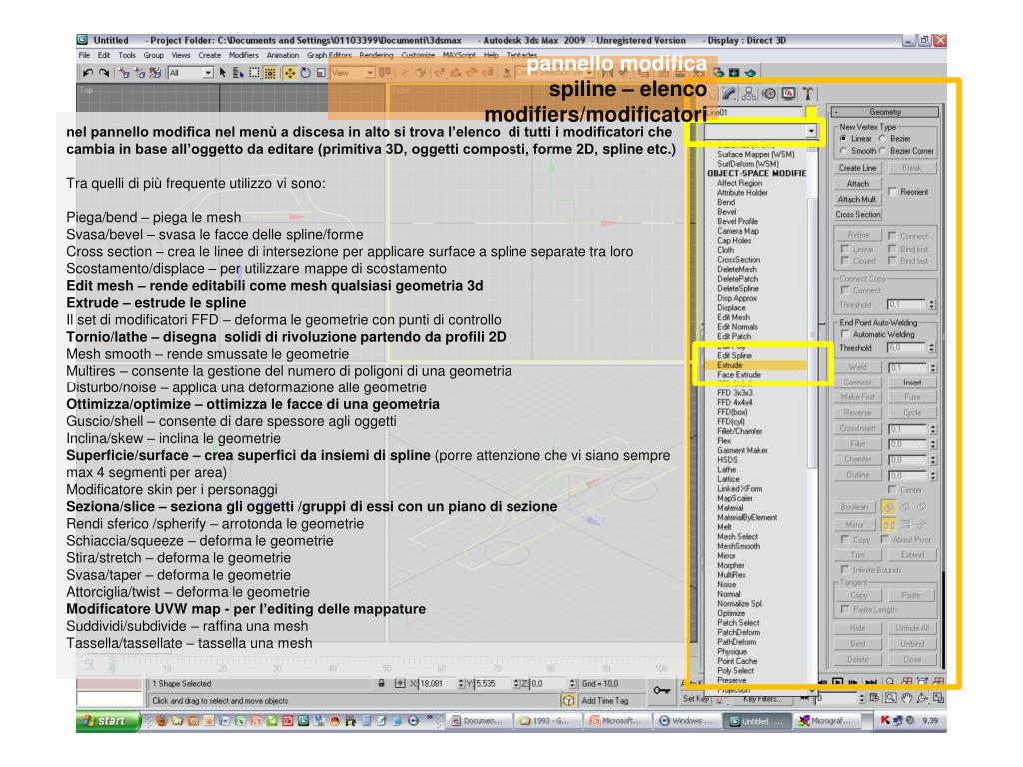Image resolution: width=1023 pixels, height=767 pixels.
Task: Click the Attach button
Action: tap(857, 184)
